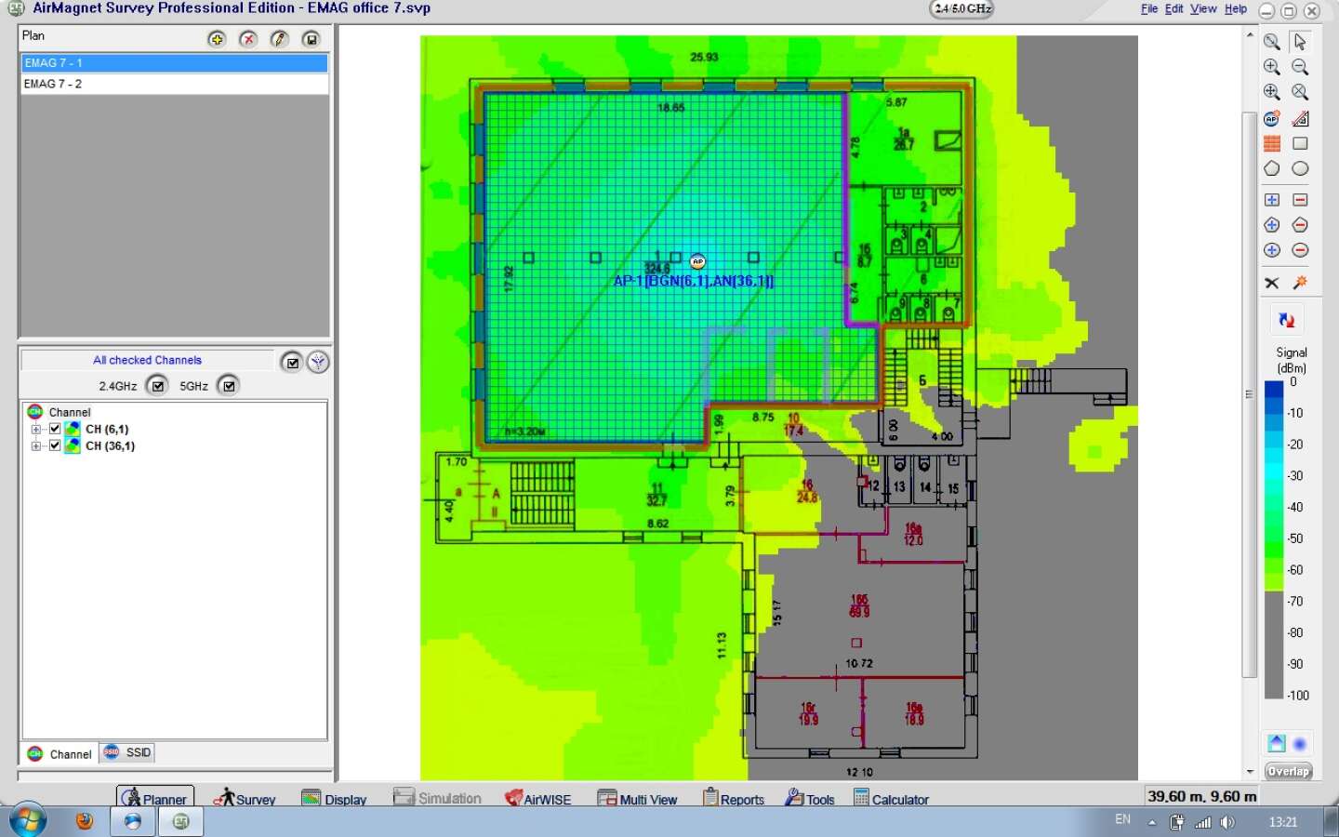
Task: Click the red minus polygon exclusion tool
Action: [1300, 225]
